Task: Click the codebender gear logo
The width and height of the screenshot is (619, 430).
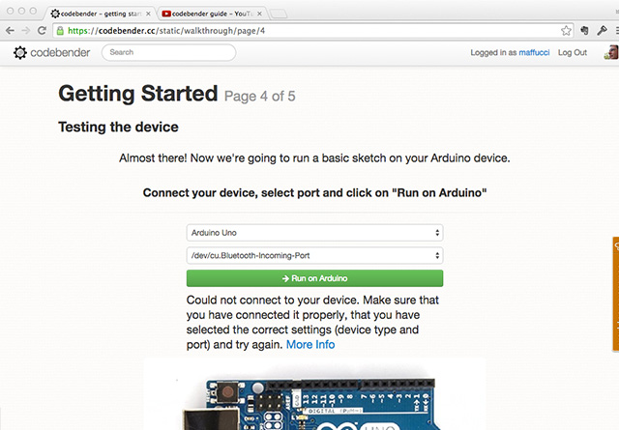Action: 20,52
